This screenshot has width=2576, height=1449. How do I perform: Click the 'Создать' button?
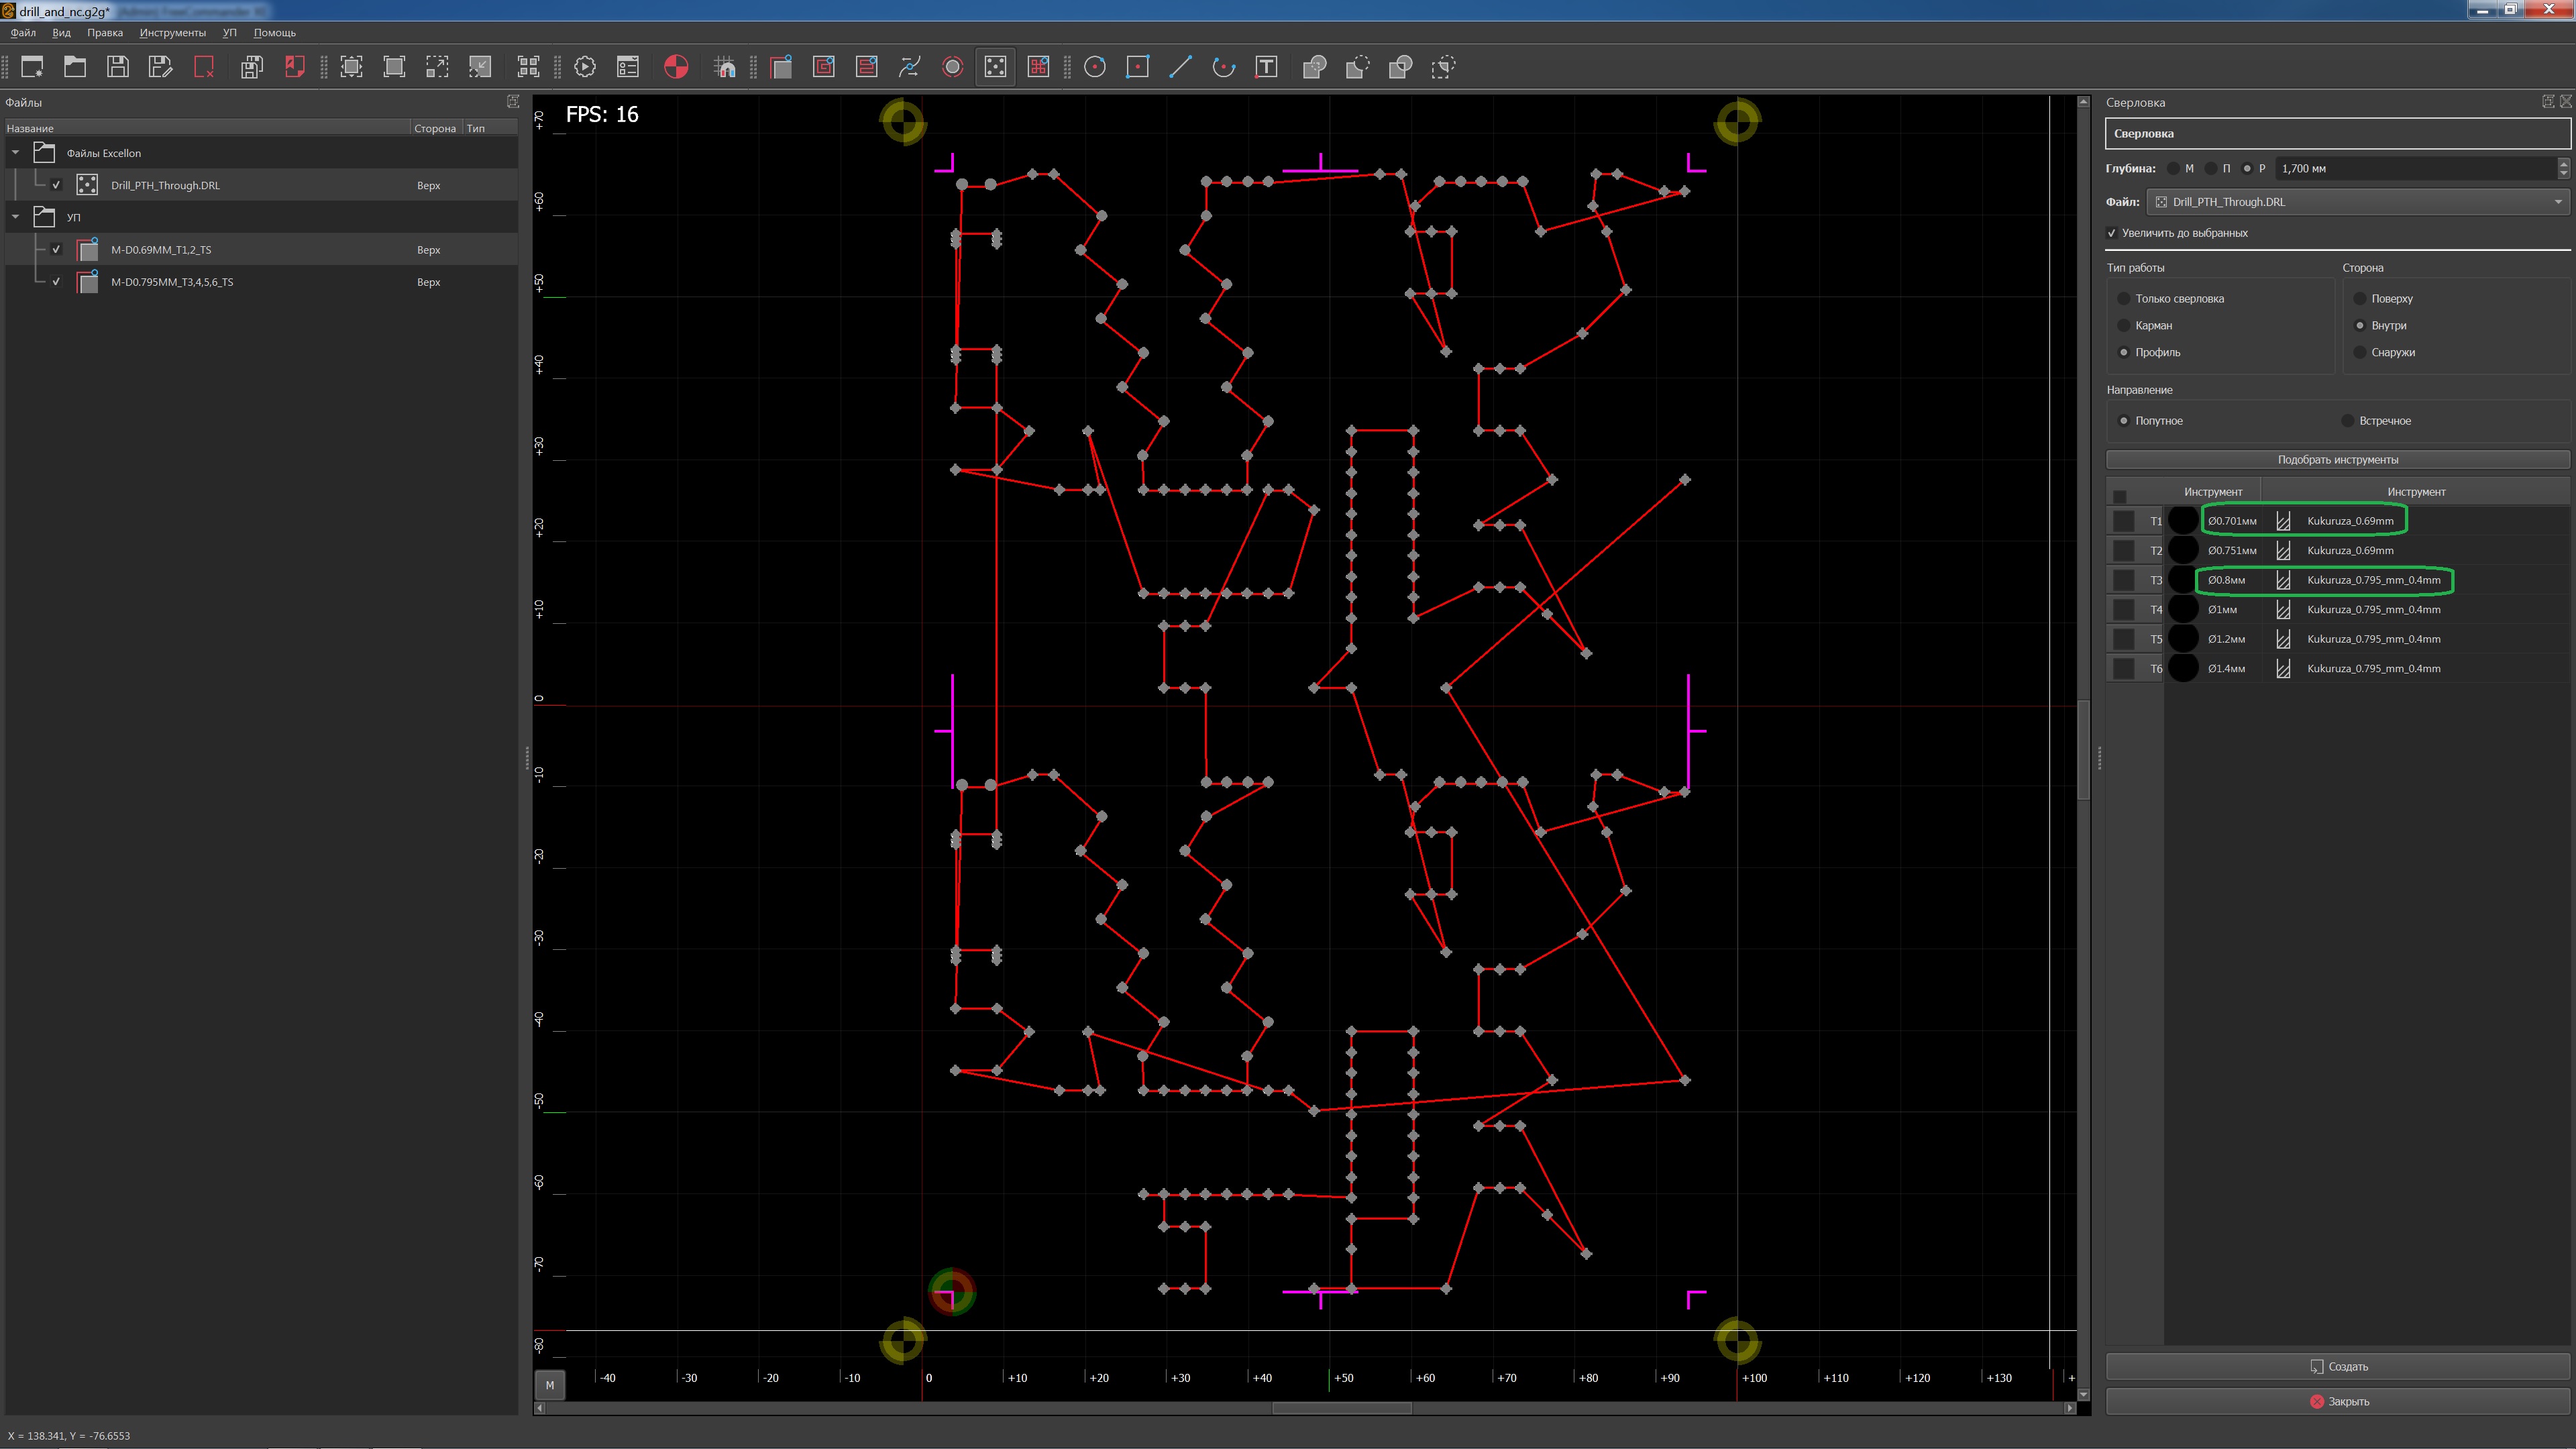pos(2337,1366)
